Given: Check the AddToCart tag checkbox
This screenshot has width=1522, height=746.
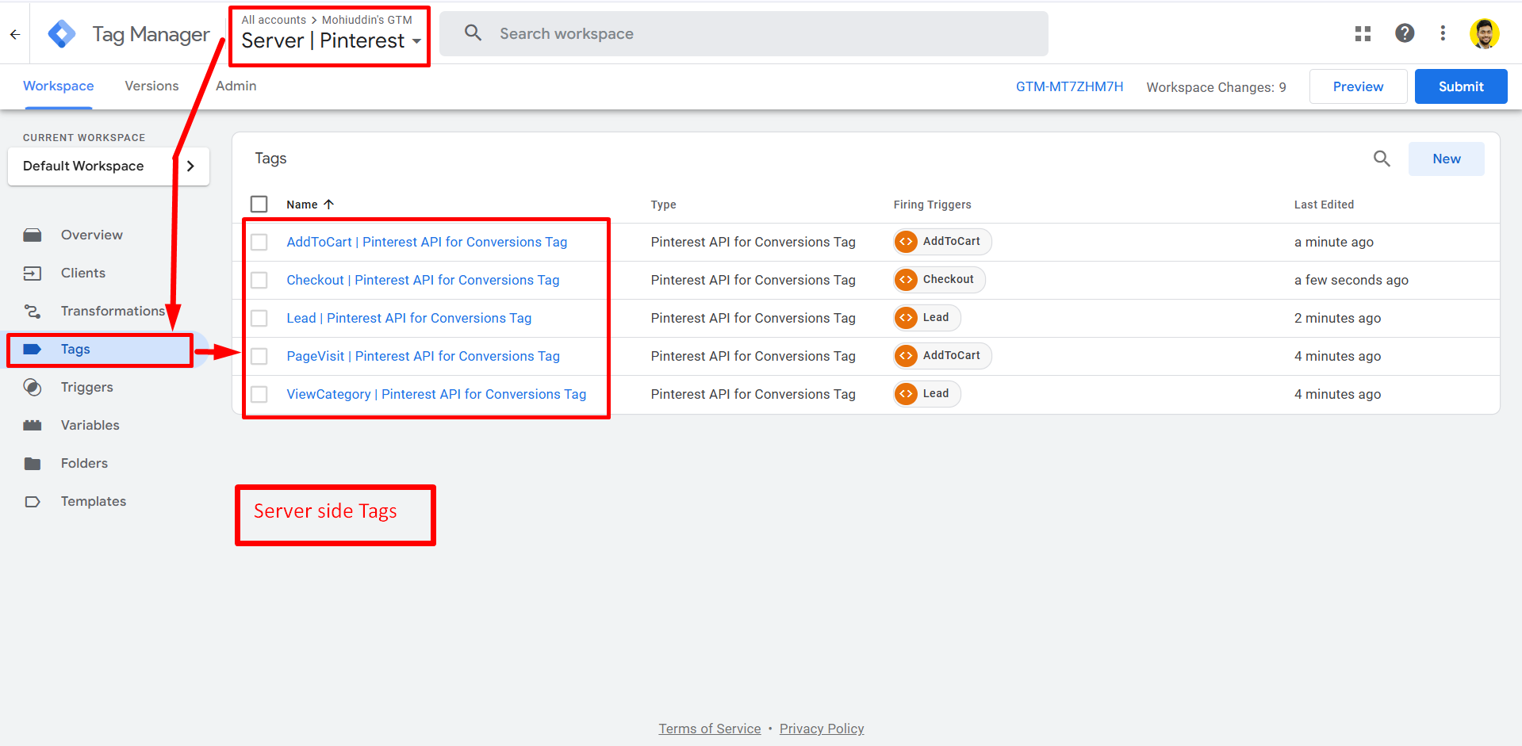Looking at the screenshot, I should [259, 242].
